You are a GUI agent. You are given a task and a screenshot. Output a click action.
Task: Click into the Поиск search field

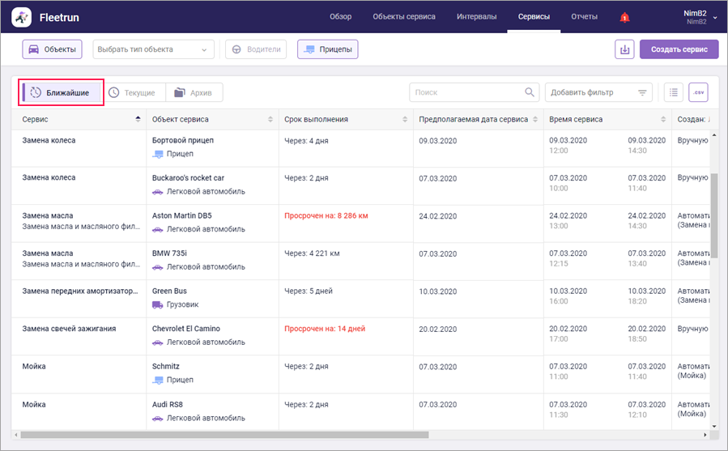click(x=466, y=92)
